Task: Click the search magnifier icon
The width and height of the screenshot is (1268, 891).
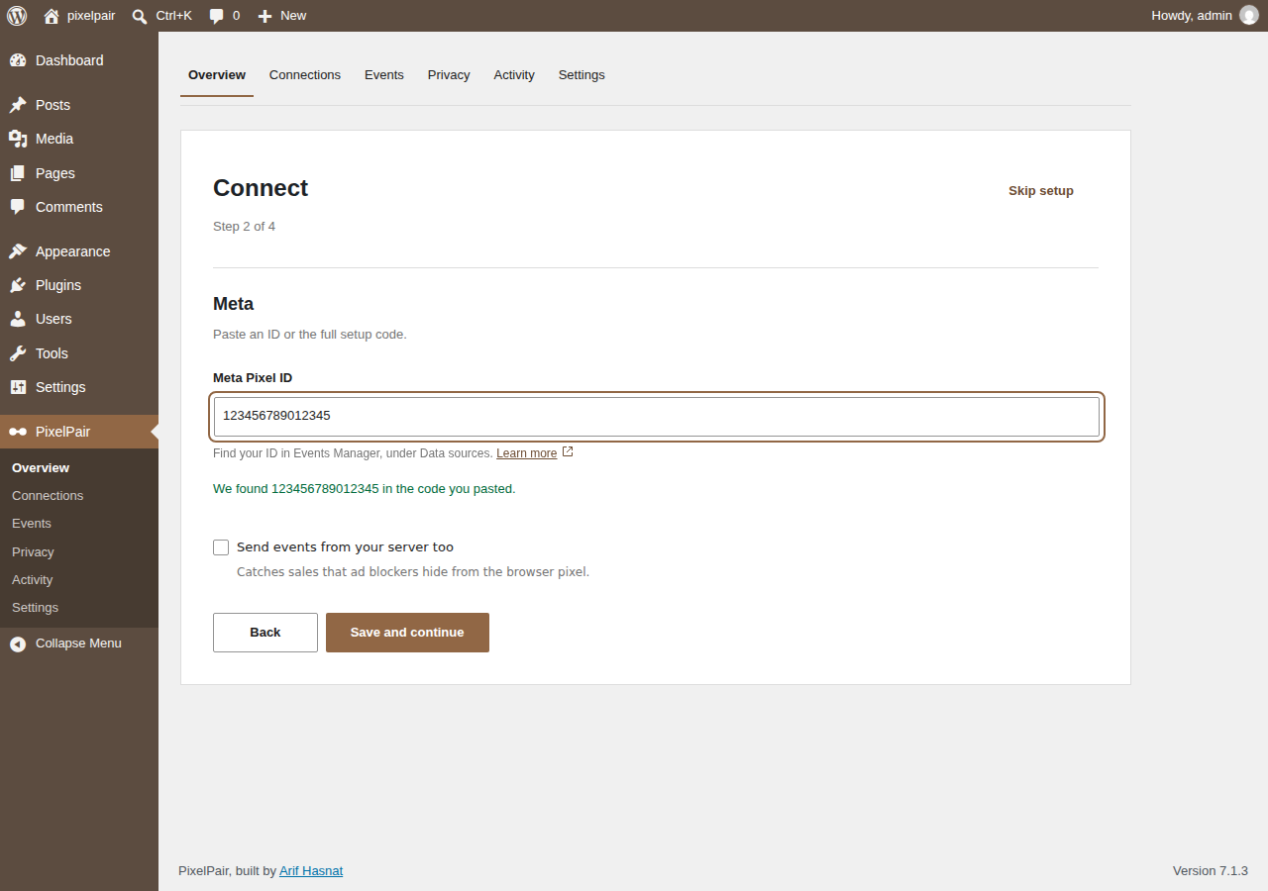Action: (140, 16)
